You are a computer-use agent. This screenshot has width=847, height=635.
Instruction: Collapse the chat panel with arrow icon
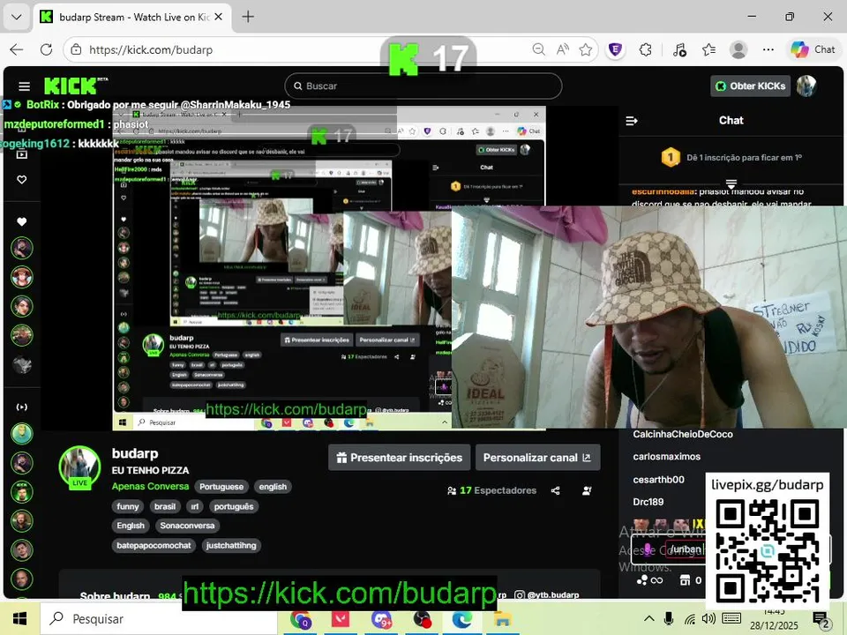[x=632, y=121]
